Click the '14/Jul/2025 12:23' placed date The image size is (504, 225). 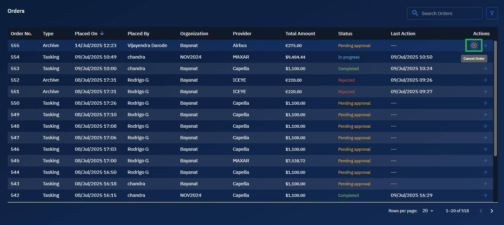pos(96,45)
